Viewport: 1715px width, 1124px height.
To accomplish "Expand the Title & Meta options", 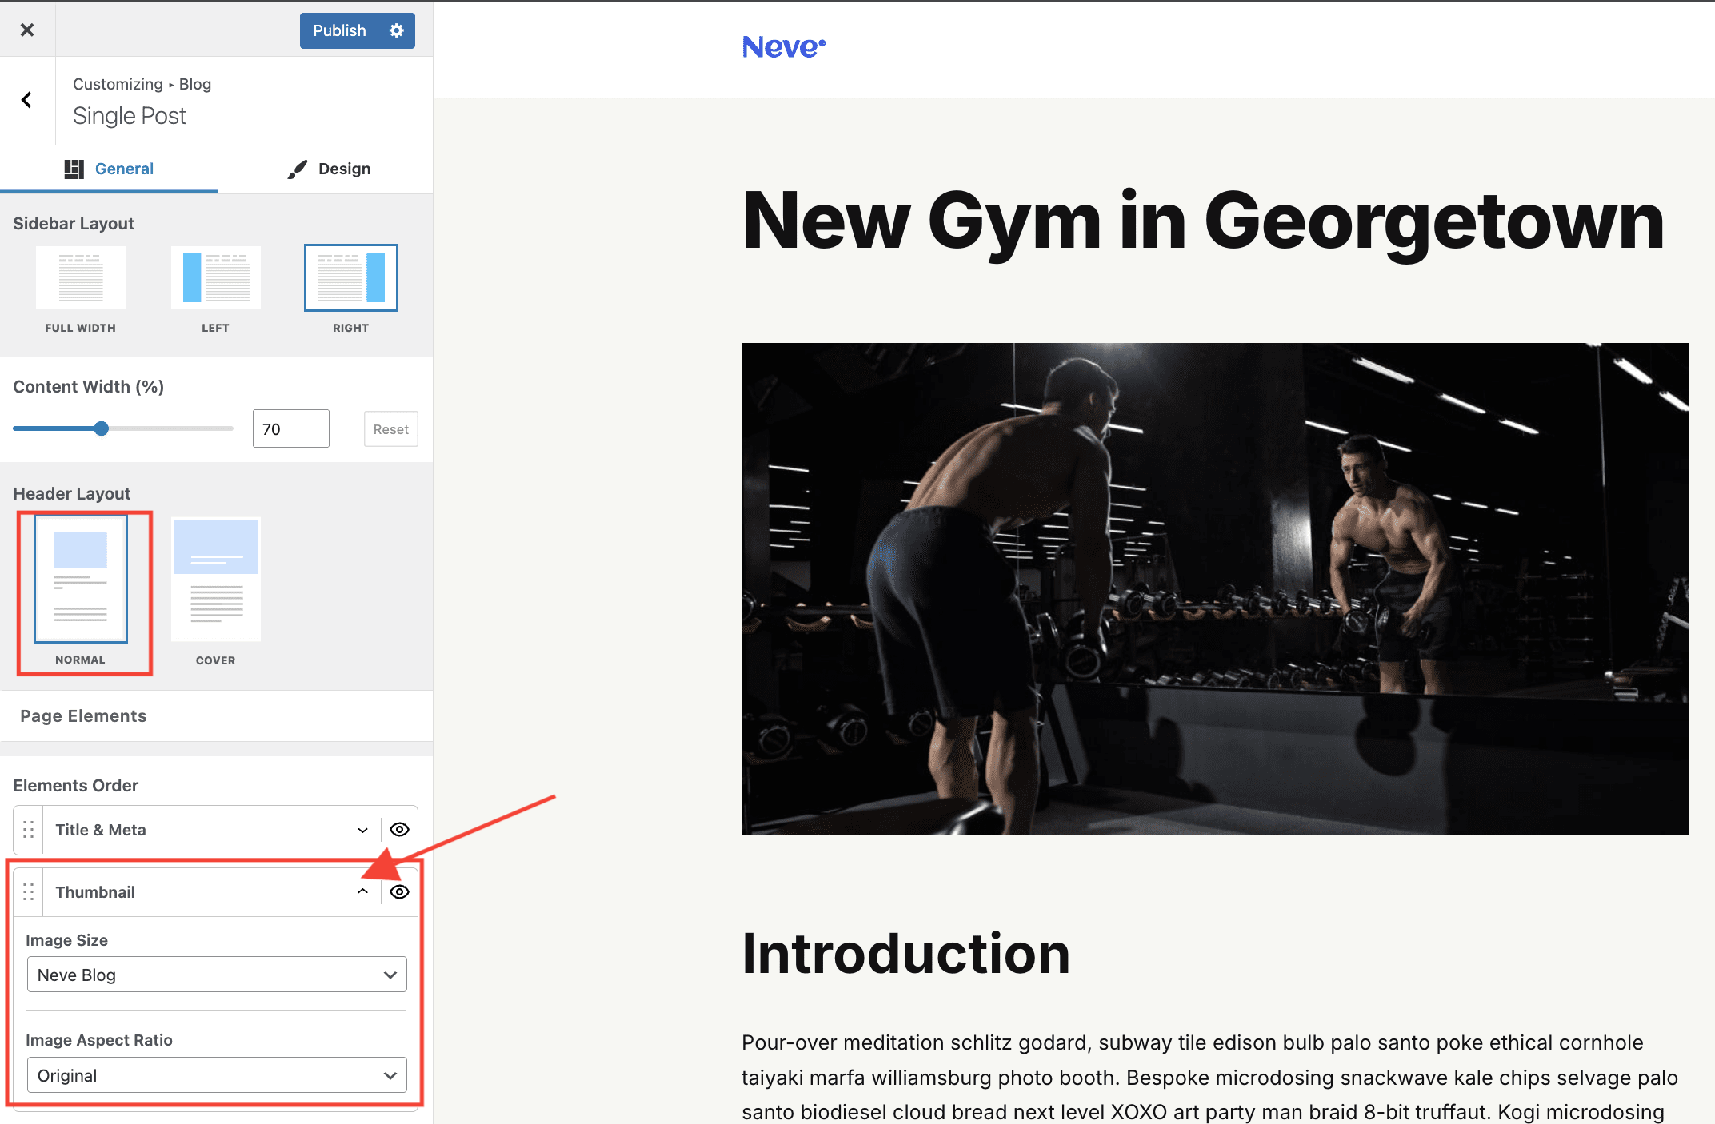I will point(362,830).
